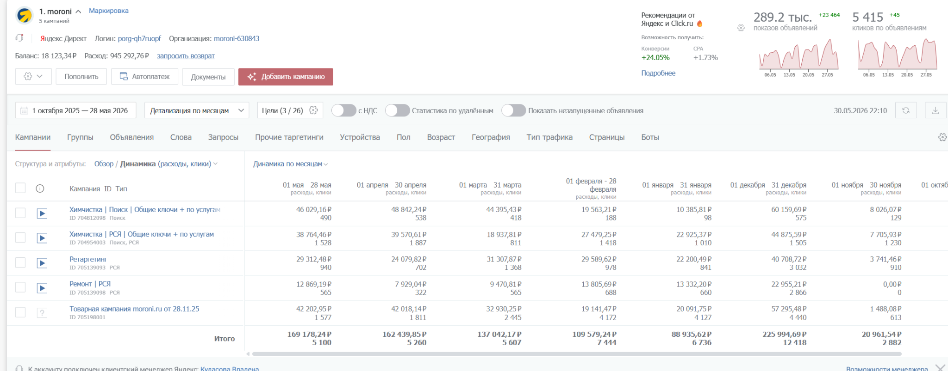Enable Статистика по удалённым switch
The image size is (948, 371).
397,110
